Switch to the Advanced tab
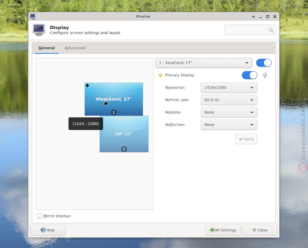 click(75, 48)
